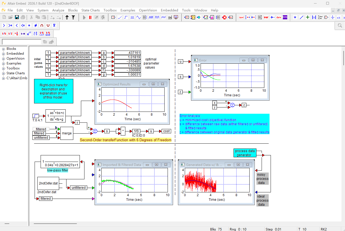Click the e^-sT time delay icon
The width and height of the screenshot is (345, 231).
tap(29, 33)
